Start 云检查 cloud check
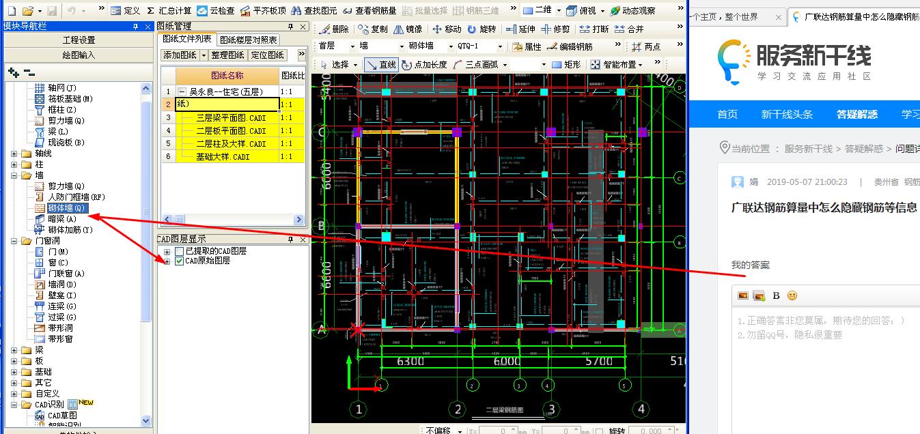 216,11
